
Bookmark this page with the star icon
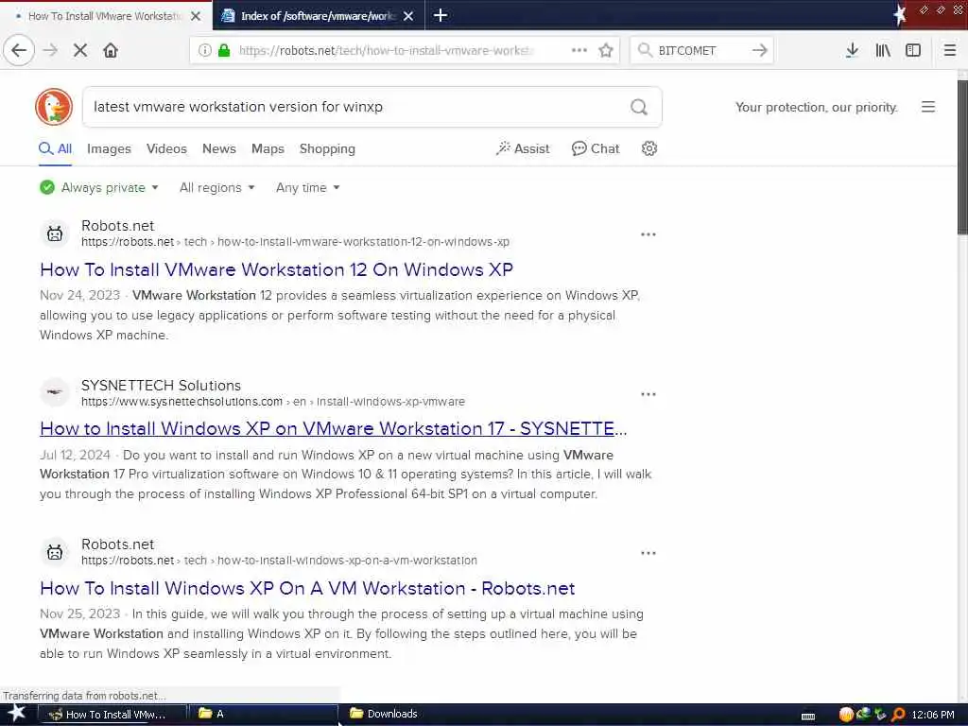tap(606, 50)
